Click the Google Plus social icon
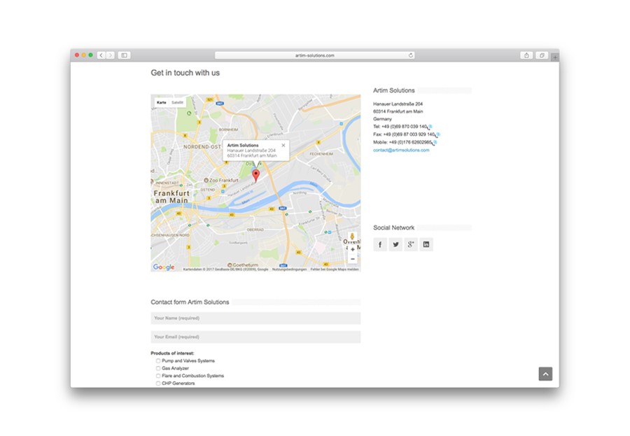 (411, 244)
